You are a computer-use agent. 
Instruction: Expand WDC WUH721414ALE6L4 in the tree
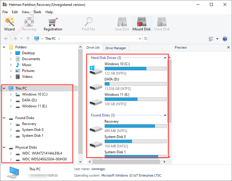[x=11, y=153]
